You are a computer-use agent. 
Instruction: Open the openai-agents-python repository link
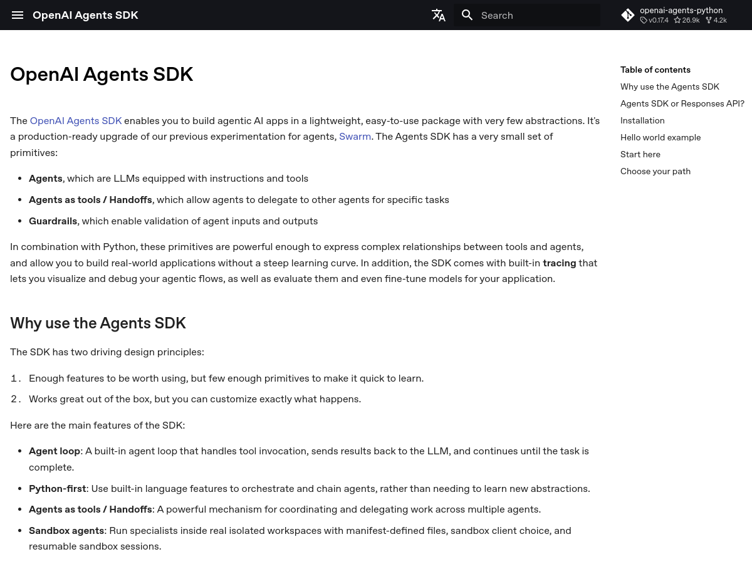click(681, 11)
